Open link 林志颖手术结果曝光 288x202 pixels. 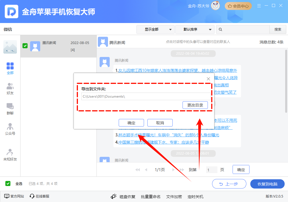(169, 135)
